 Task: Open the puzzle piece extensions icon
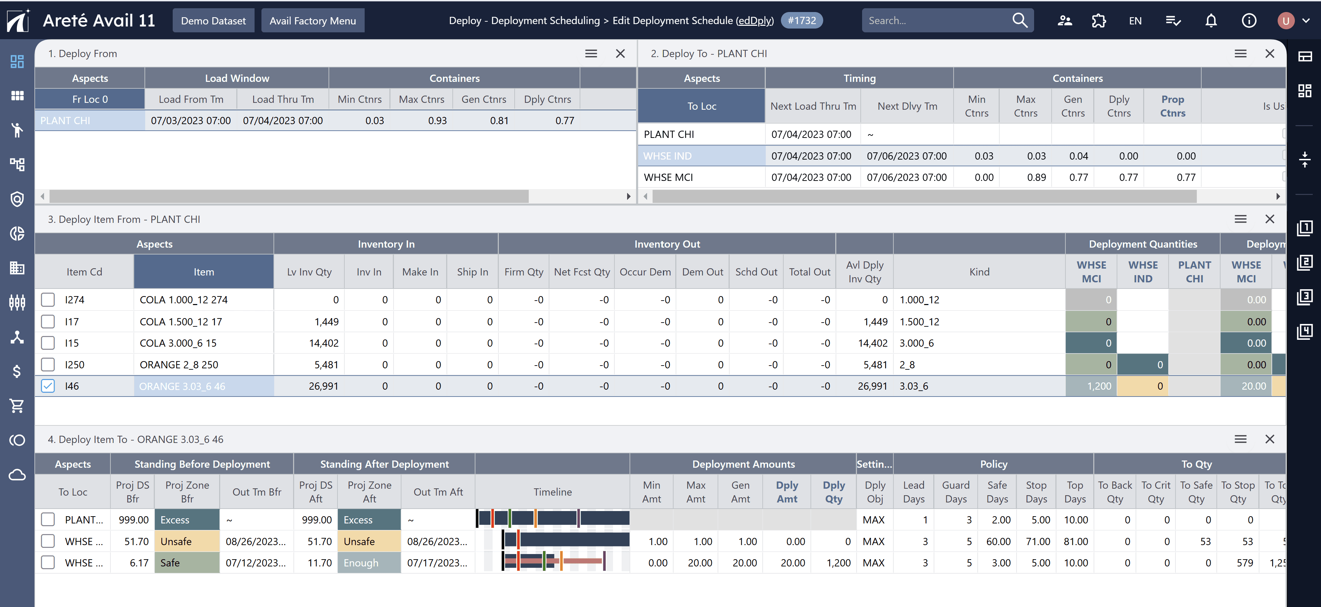(x=1098, y=21)
